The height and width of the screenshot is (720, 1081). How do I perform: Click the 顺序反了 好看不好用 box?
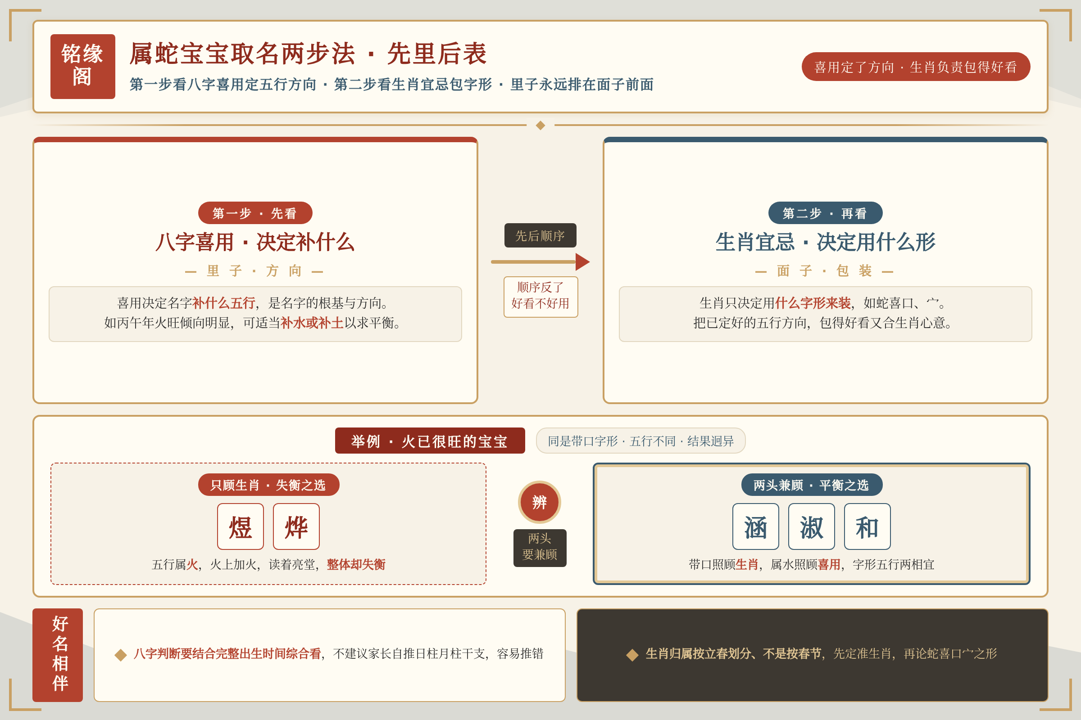pyautogui.click(x=540, y=297)
